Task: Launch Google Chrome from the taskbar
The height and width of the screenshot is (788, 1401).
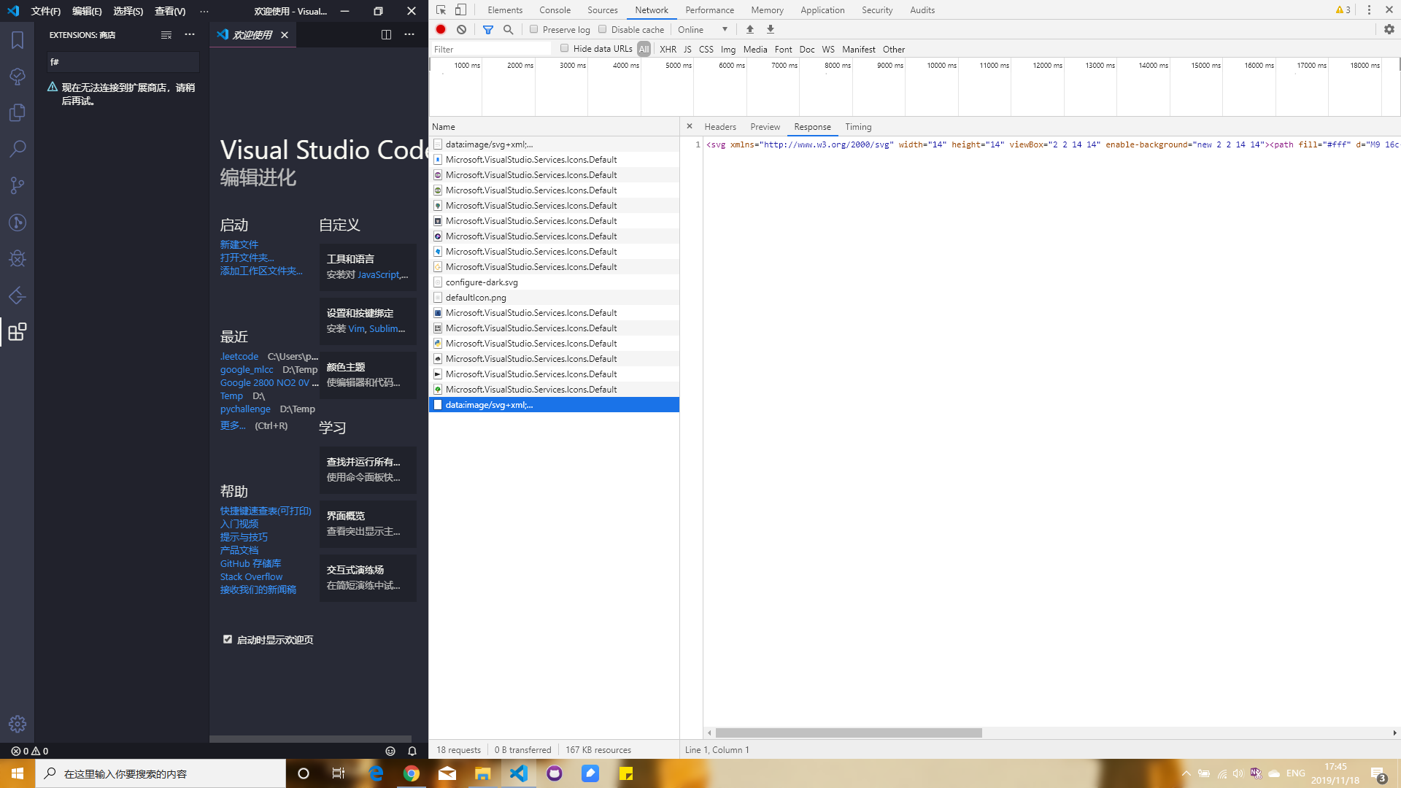Action: [x=412, y=773]
